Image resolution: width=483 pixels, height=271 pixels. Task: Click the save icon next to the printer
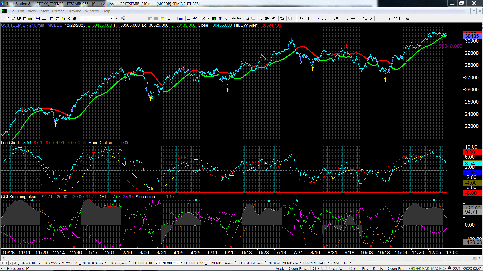[x=38, y=19]
